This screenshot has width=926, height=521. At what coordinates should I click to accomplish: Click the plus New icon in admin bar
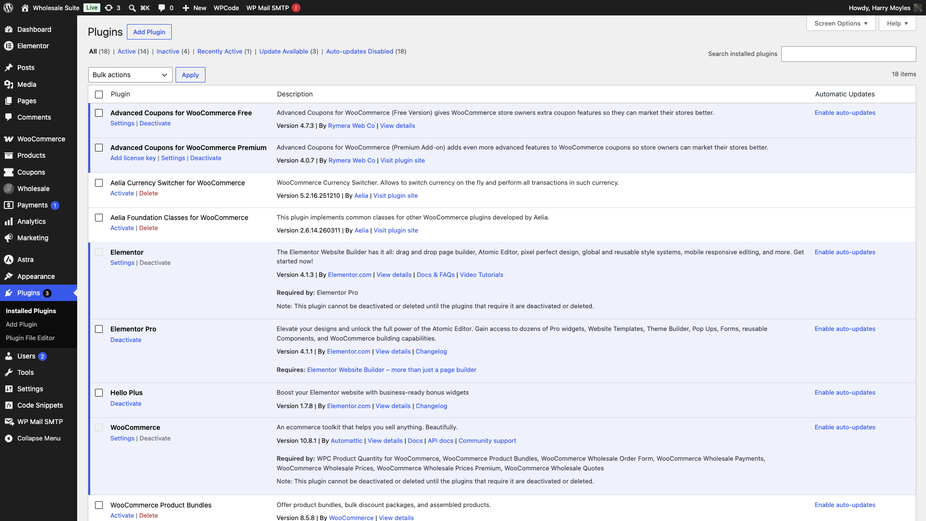coord(186,8)
